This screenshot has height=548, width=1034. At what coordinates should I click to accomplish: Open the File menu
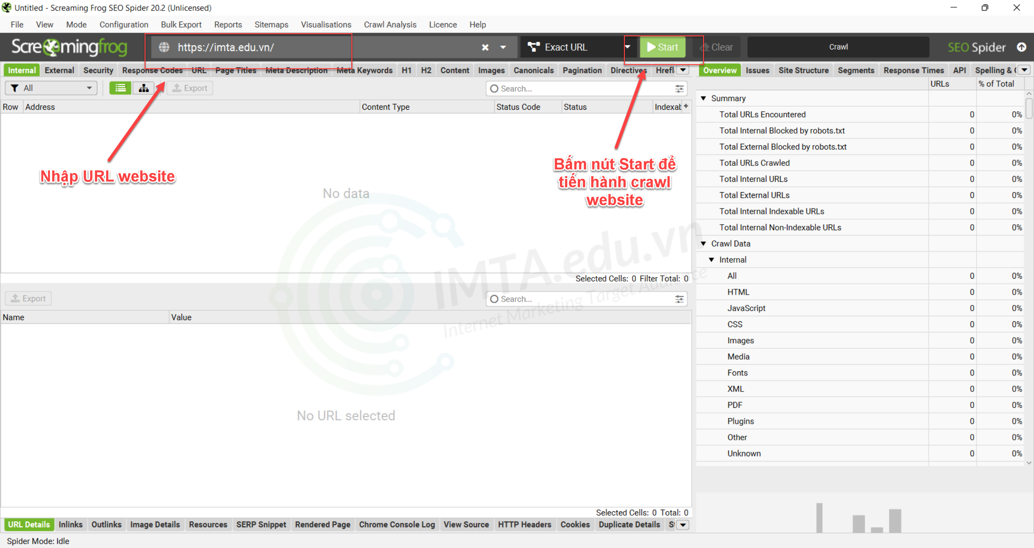17,25
